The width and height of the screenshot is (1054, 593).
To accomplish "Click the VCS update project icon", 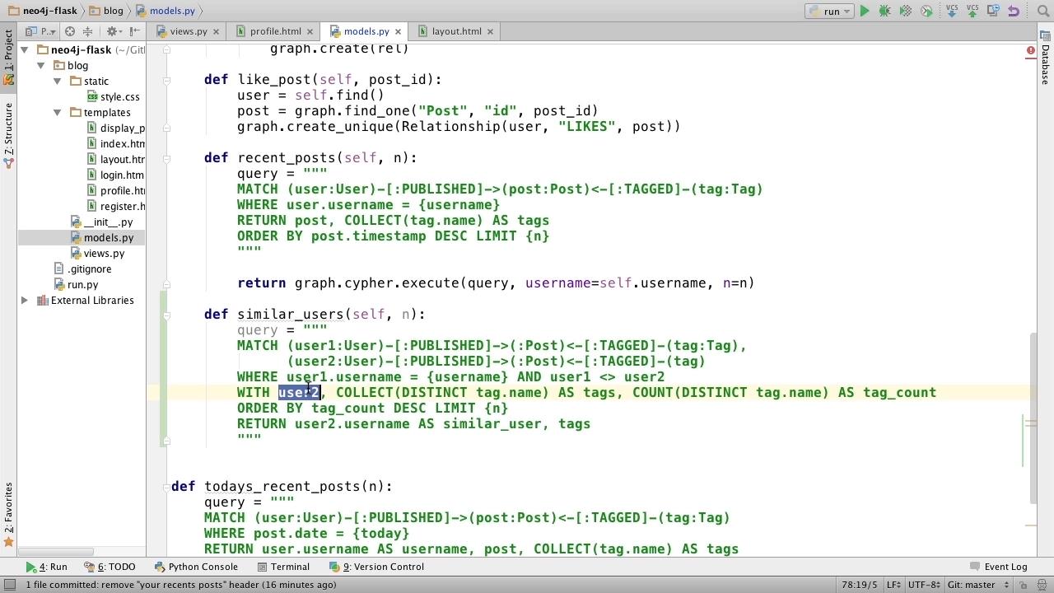I will tap(953, 12).
